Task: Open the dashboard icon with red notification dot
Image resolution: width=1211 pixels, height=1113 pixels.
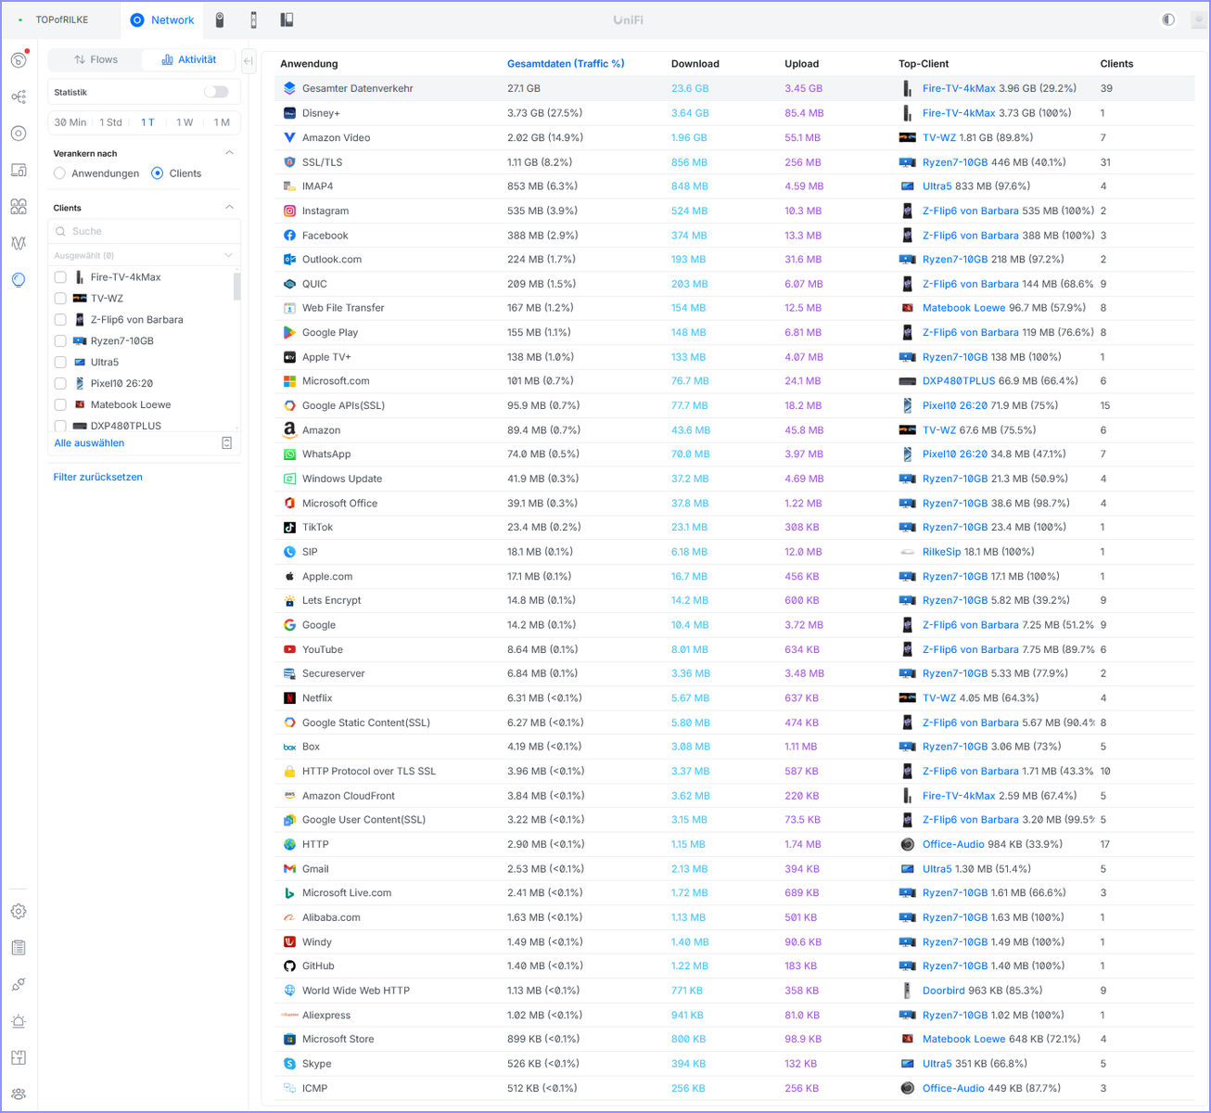Action: [19, 60]
